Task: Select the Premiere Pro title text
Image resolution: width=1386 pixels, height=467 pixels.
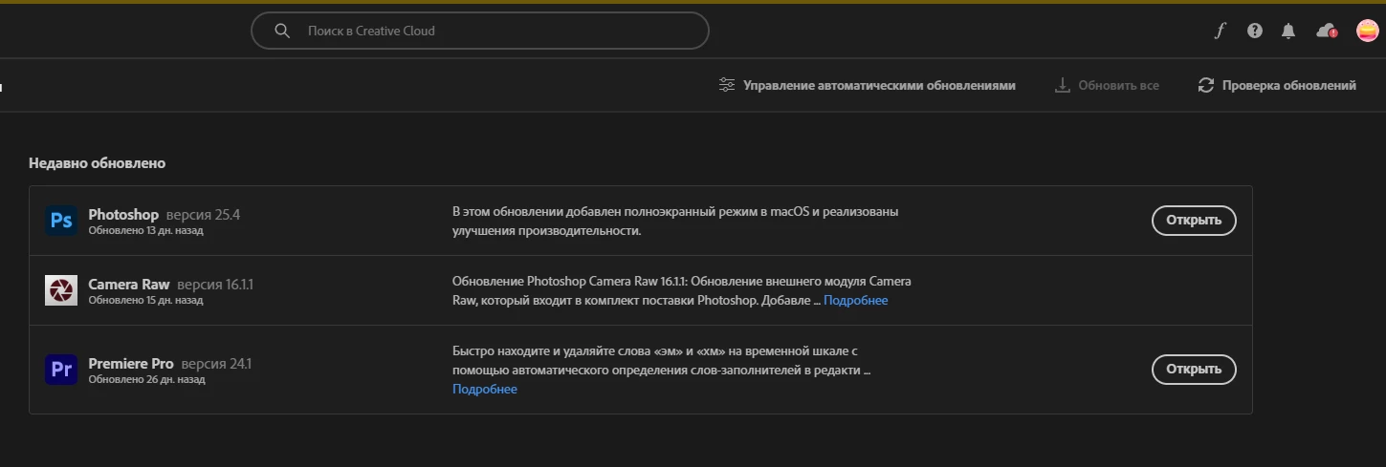Action: click(131, 364)
